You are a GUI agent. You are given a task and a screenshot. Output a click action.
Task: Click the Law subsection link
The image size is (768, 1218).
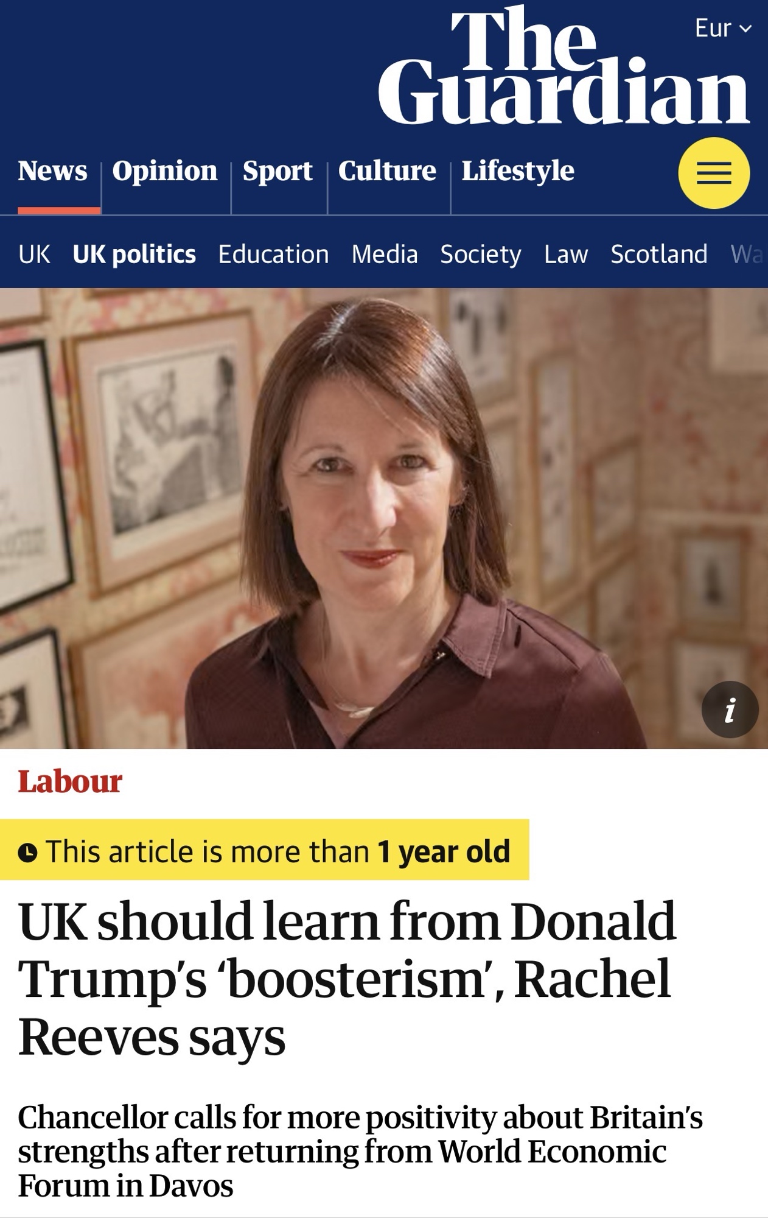[x=566, y=254]
